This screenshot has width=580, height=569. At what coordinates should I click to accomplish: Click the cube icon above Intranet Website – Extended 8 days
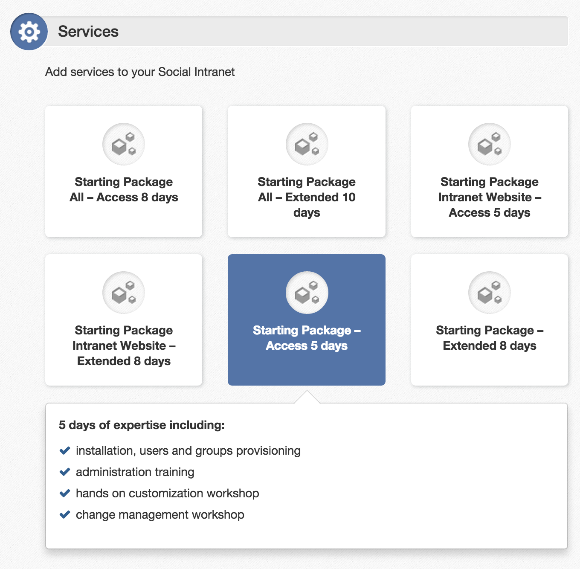(124, 293)
